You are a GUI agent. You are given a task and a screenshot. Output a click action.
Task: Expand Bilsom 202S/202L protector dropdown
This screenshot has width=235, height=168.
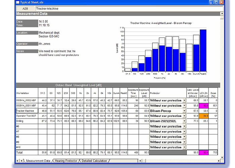184,121
